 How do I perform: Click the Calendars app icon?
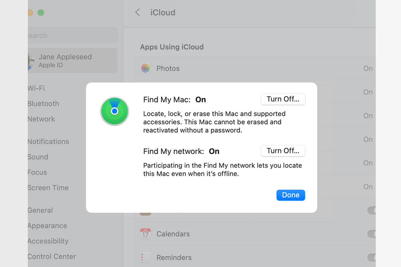coord(146,234)
